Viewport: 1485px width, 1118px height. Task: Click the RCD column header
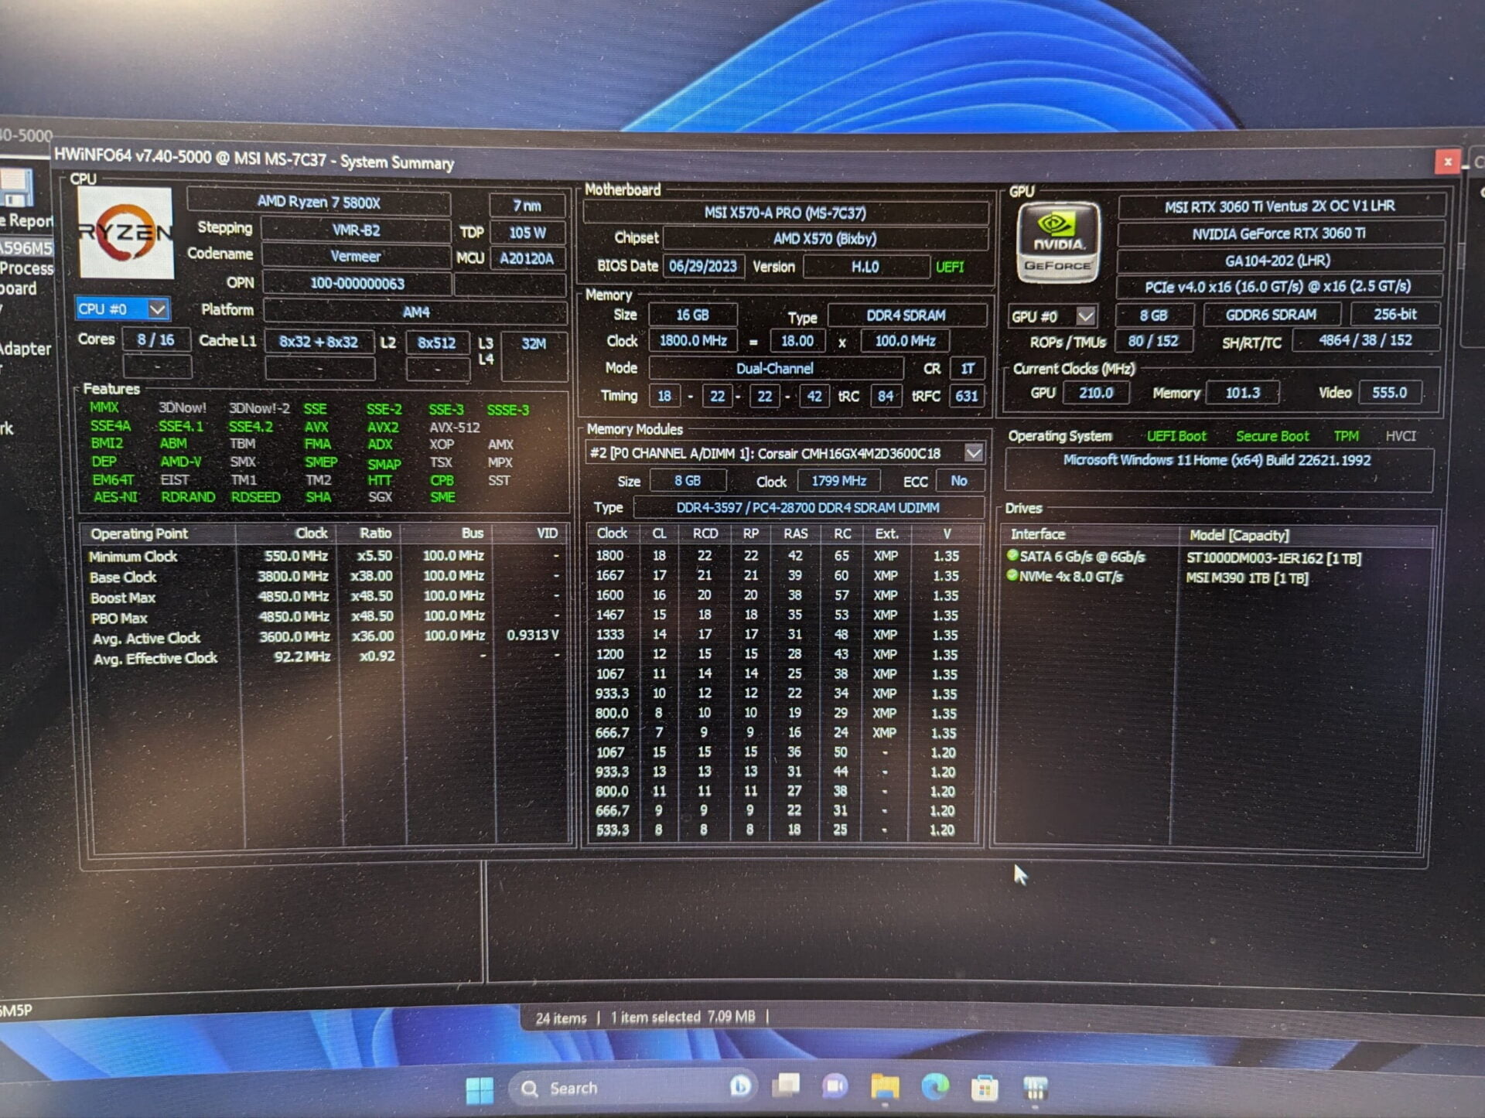point(705,533)
